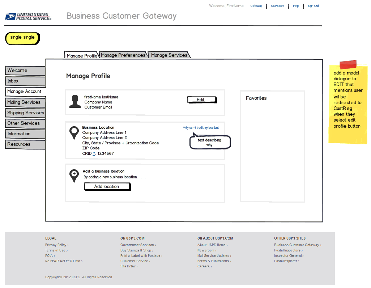Click the 'text describing why' tooltip bubble
371x288 pixels.
click(210, 142)
